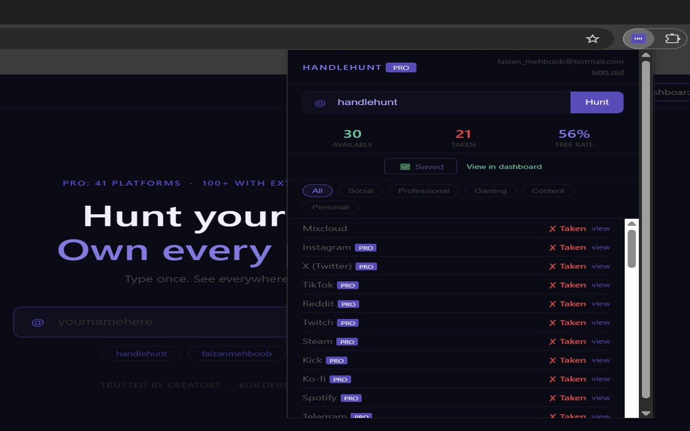Select the Gaming filter tab
This screenshot has width=690, height=431.
[491, 191]
